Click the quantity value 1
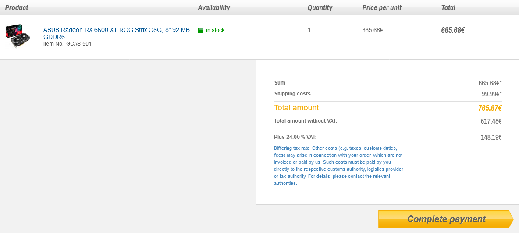This screenshot has width=519, height=233. tap(309, 30)
